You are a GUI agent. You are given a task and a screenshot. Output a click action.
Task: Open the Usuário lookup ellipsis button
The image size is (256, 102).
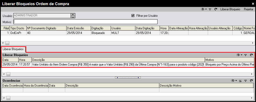pyautogui.click(x=73, y=17)
